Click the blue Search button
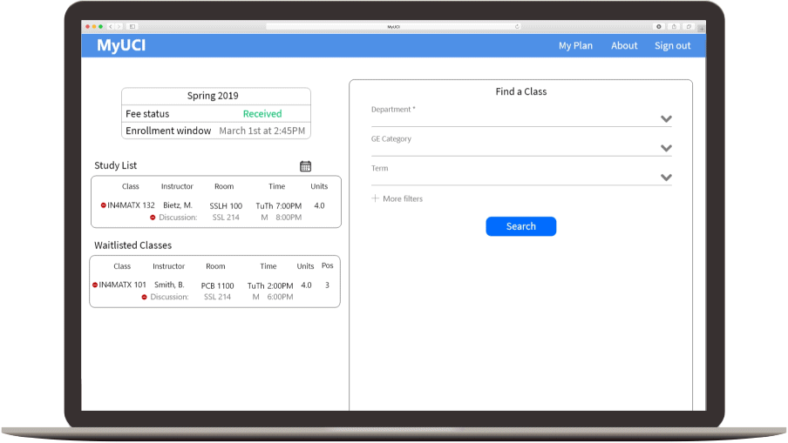This screenshot has height=443, width=788. click(520, 226)
